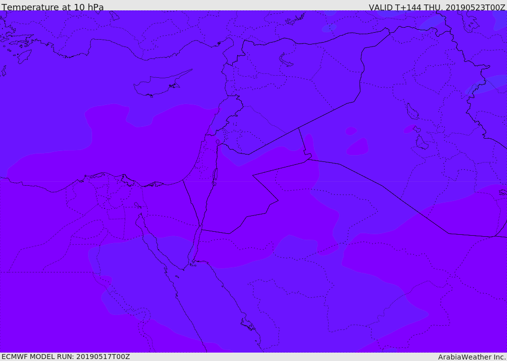
Task: Click the 'ECMWF MODEL RUN: 20190517T00Z' footer text
Action: click(66, 357)
